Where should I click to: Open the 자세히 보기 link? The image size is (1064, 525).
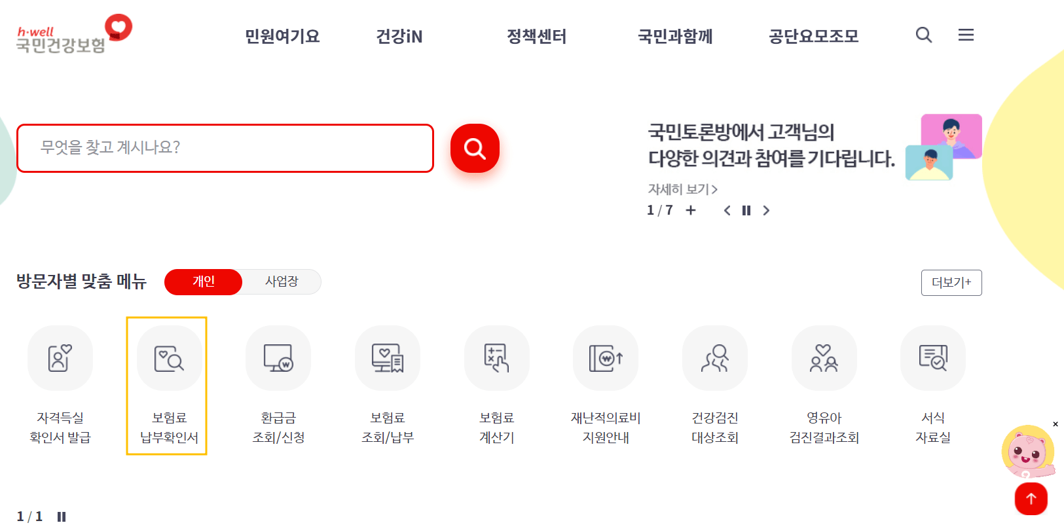[x=683, y=189]
